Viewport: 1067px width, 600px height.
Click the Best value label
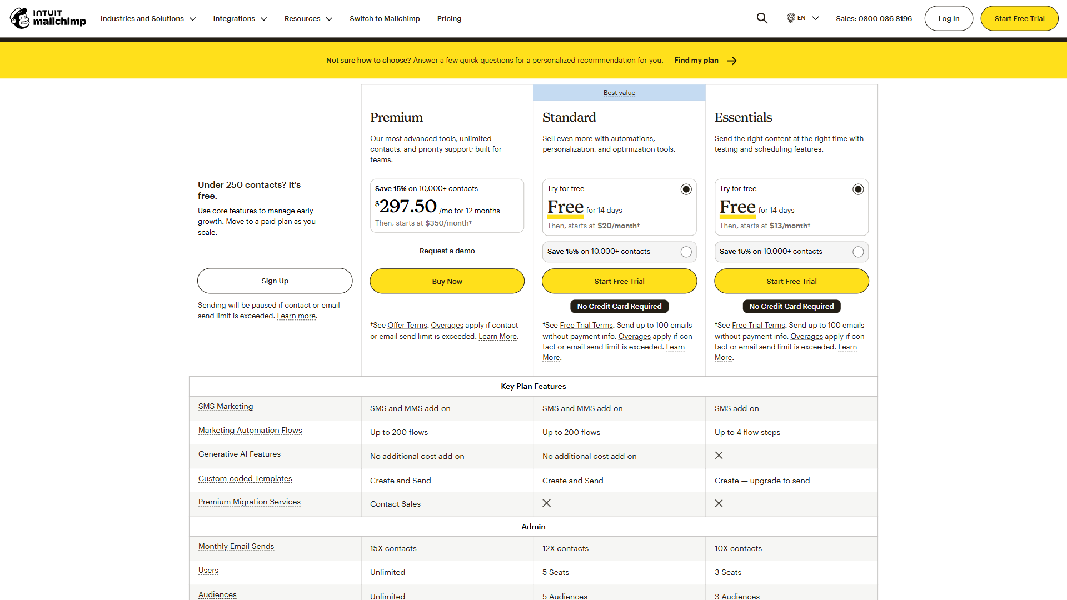pyautogui.click(x=619, y=93)
